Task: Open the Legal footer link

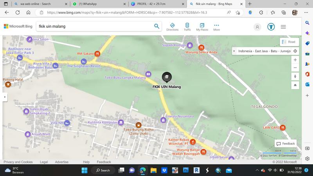Action: coord(44,162)
